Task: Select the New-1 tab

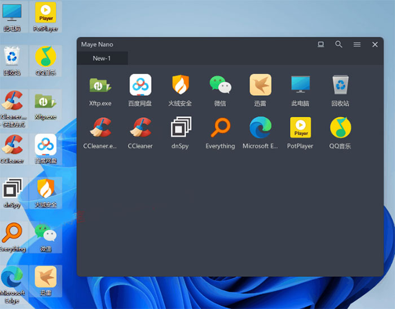Action: (x=102, y=59)
